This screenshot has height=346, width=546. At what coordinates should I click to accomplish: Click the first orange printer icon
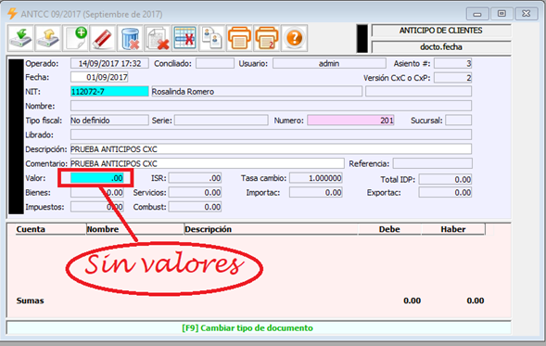point(239,38)
